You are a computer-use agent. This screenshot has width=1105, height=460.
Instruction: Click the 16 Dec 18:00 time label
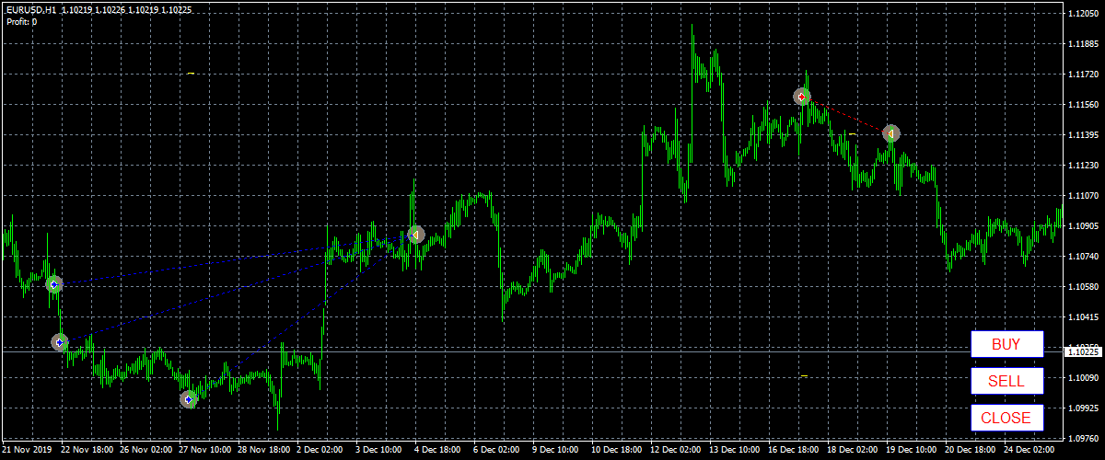point(795,451)
